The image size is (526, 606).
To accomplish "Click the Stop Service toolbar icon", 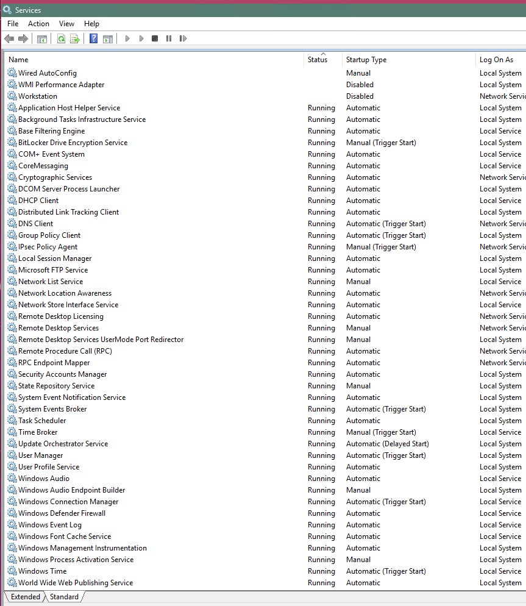I will (x=155, y=38).
